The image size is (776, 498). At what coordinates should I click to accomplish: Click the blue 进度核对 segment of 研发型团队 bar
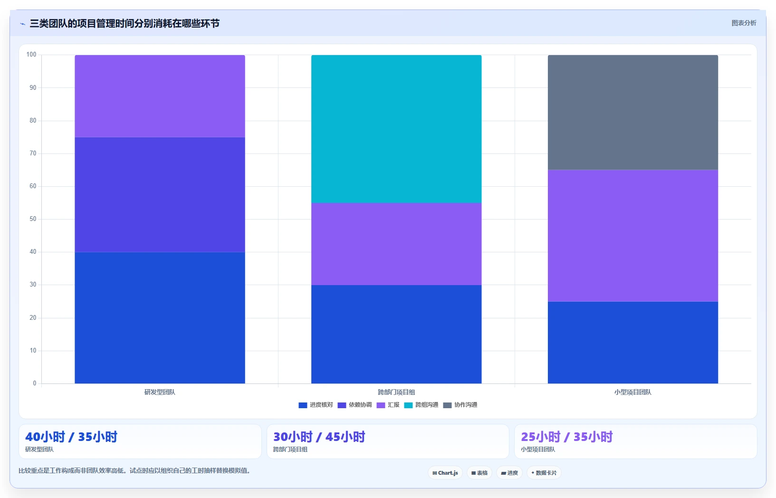click(160, 317)
